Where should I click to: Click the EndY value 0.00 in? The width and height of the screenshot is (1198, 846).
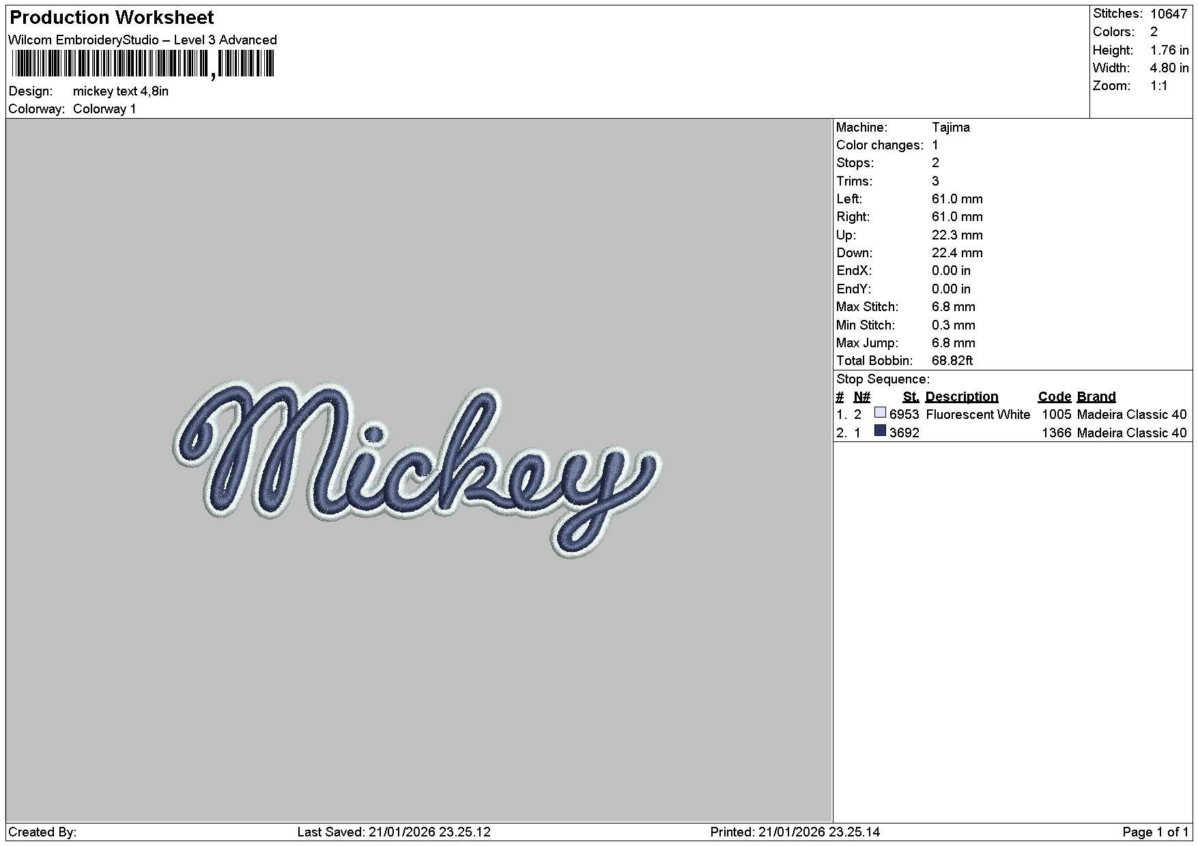pyautogui.click(x=951, y=289)
